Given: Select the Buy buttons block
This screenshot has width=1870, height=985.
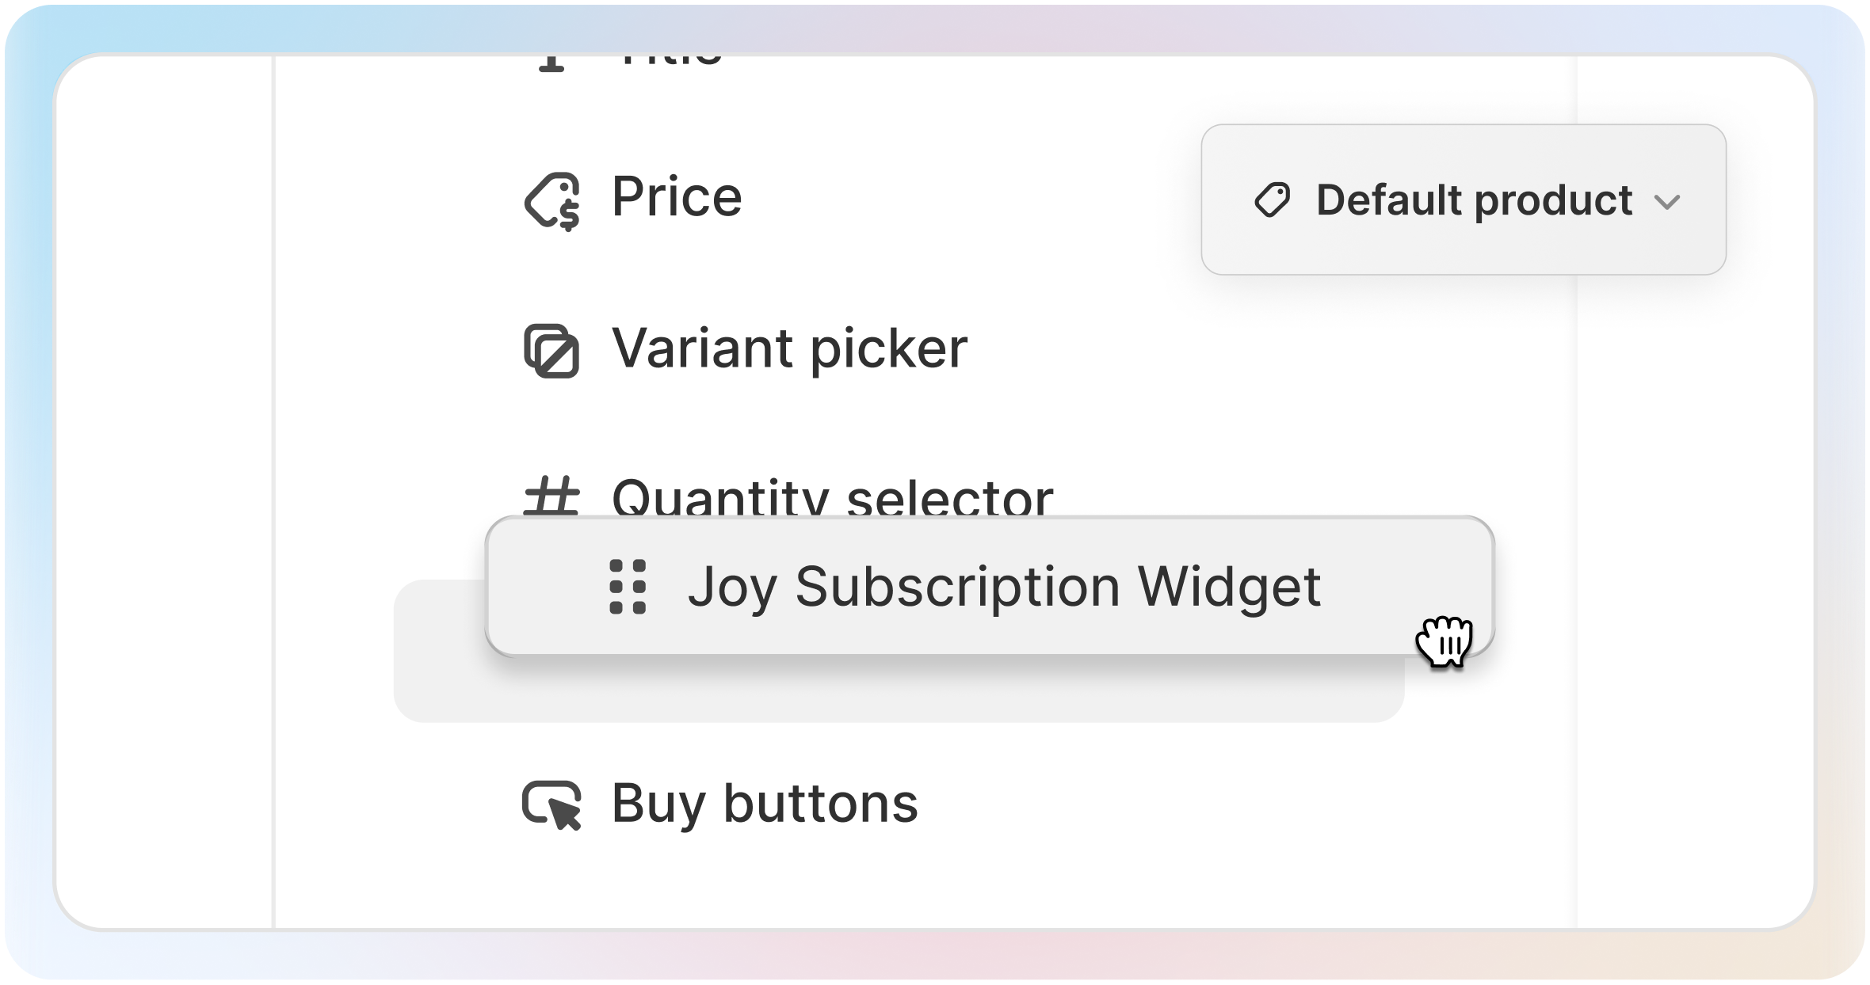Looking at the screenshot, I should (x=765, y=804).
